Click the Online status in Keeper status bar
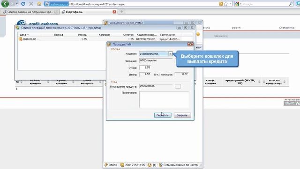300x169 pixels. point(111,165)
